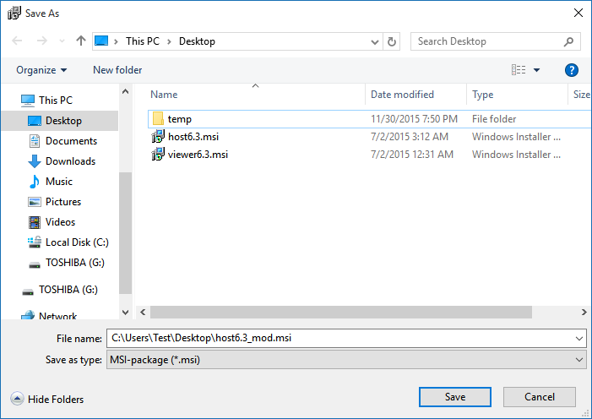This screenshot has width=592, height=419.
Task: Select host6.3.msi installer file
Action: [193, 137]
